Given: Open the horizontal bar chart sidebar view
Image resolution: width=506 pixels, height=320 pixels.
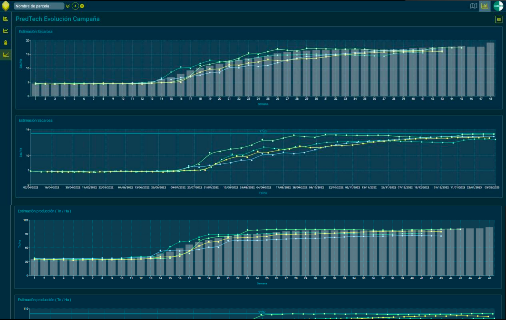Looking at the screenshot, I should click(6, 19).
